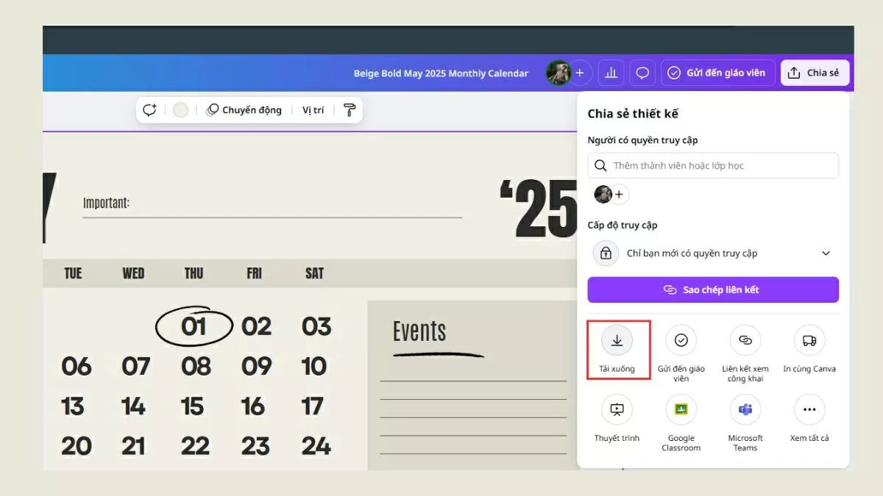Open the analytics bar chart icon

(610, 73)
